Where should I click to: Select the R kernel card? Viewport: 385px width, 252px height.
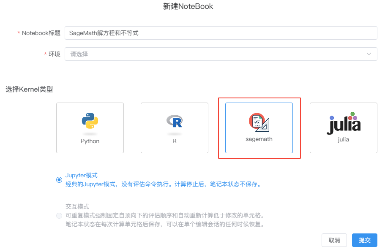pyautogui.click(x=174, y=128)
